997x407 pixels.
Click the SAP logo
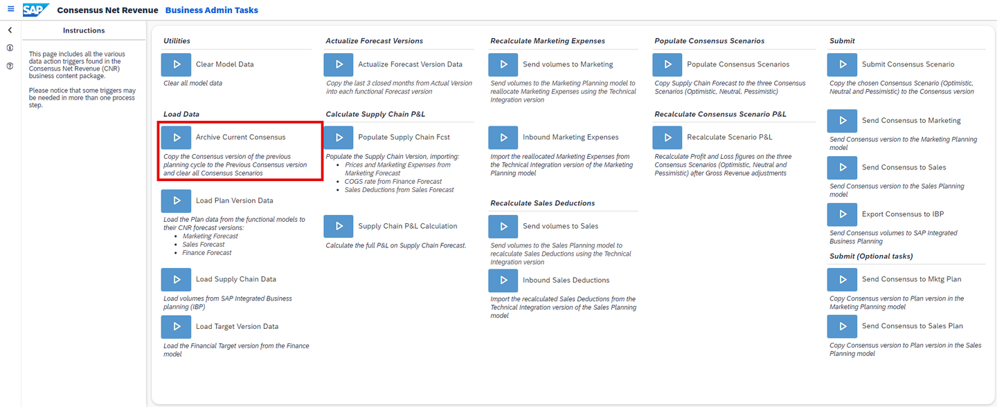click(x=35, y=10)
